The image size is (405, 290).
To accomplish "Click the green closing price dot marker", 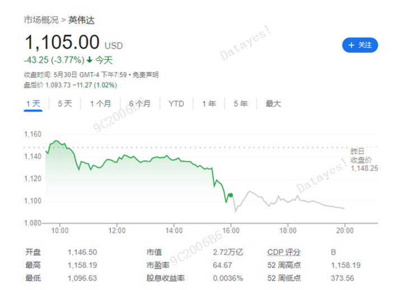I will [230, 194].
